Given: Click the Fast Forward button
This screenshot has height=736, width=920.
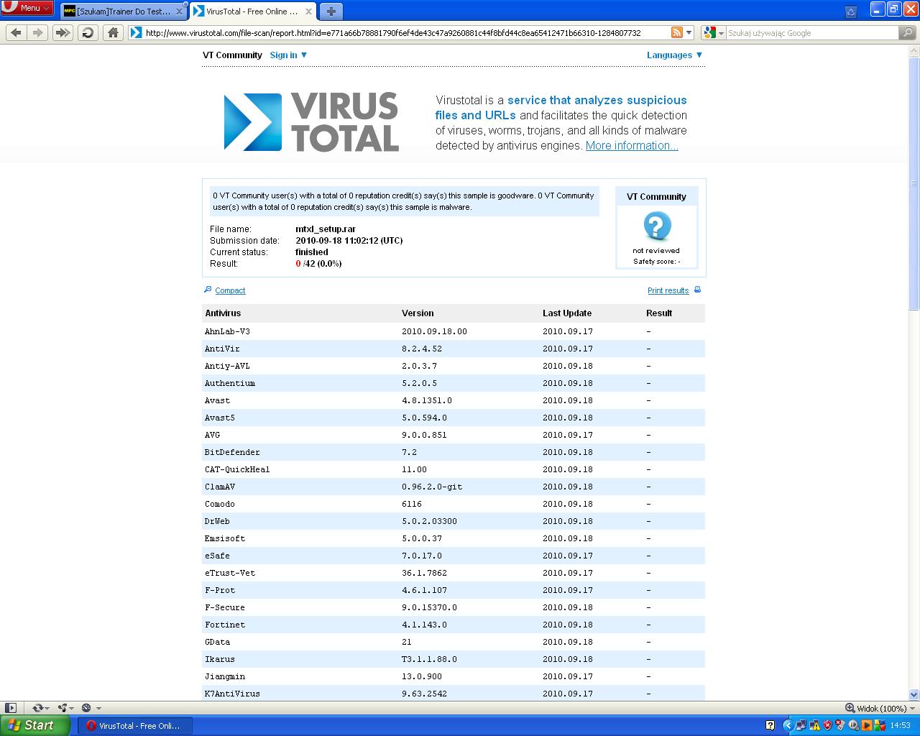Looking at the screenshot, I should tap(63, 32).
